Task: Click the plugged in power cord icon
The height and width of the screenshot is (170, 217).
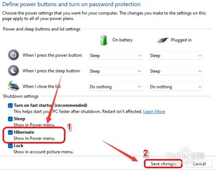Action: [163, 40]
